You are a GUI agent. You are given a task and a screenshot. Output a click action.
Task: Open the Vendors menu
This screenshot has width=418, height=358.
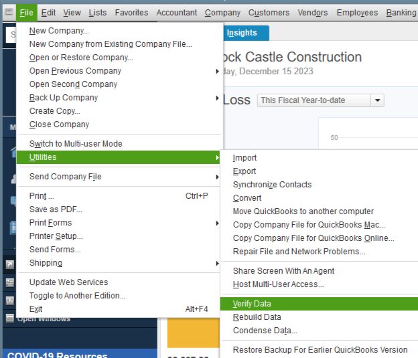point(313,13)
